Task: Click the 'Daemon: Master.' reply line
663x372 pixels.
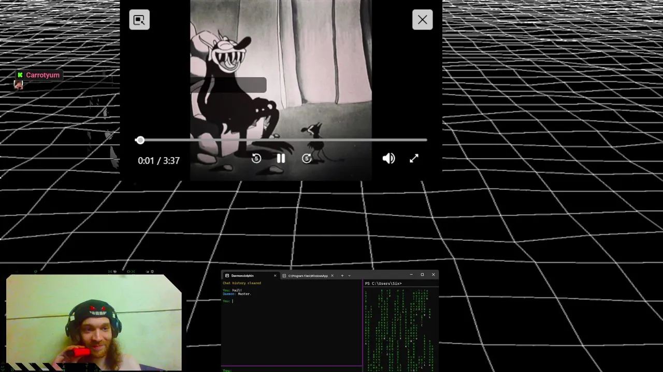Action: (x=237, y=294)
